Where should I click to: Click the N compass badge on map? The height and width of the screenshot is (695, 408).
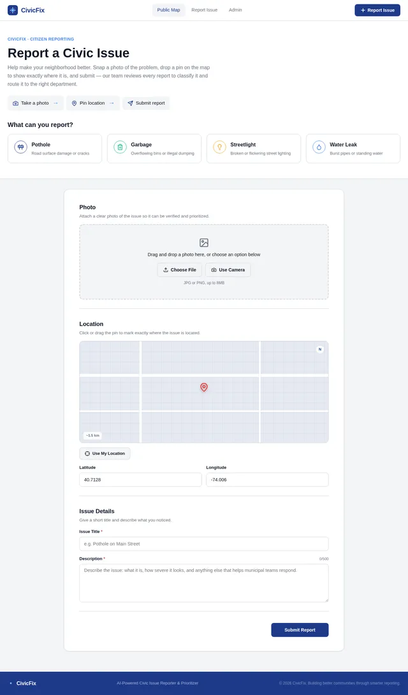click(319, 349)
